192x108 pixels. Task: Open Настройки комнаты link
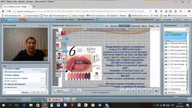coord(86,19)
